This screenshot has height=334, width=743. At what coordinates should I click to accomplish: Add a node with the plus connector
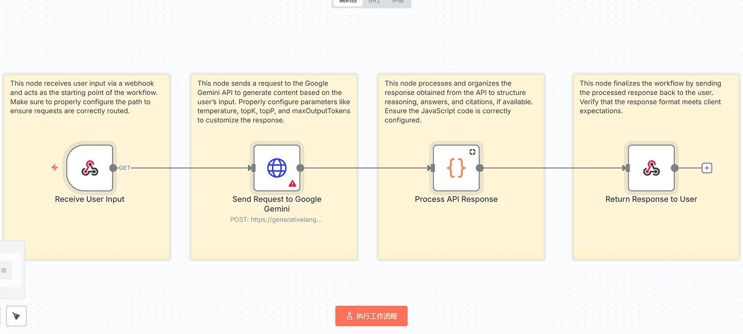707,168
